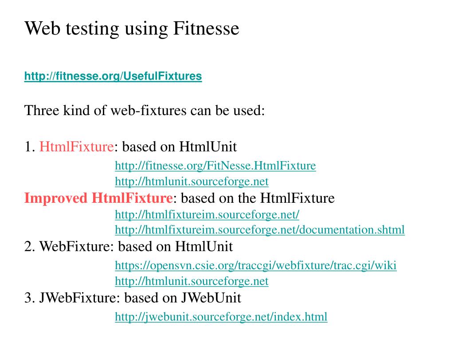Viewport: 454px width, 340px height.
Task: Open the jwebunit.sourceforge.net/index.html link
Action: pos(221,317)
